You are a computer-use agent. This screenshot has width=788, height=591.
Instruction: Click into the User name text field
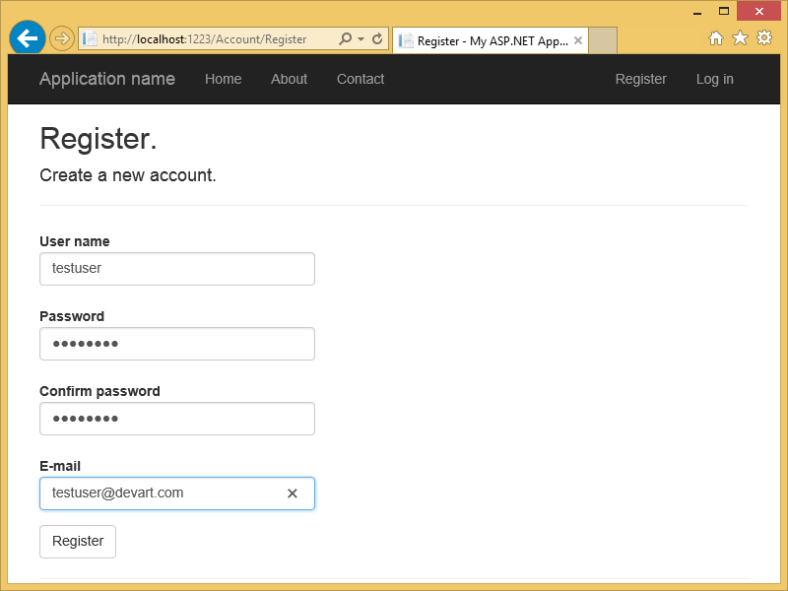pyautogui.click(x=177, y=269)
